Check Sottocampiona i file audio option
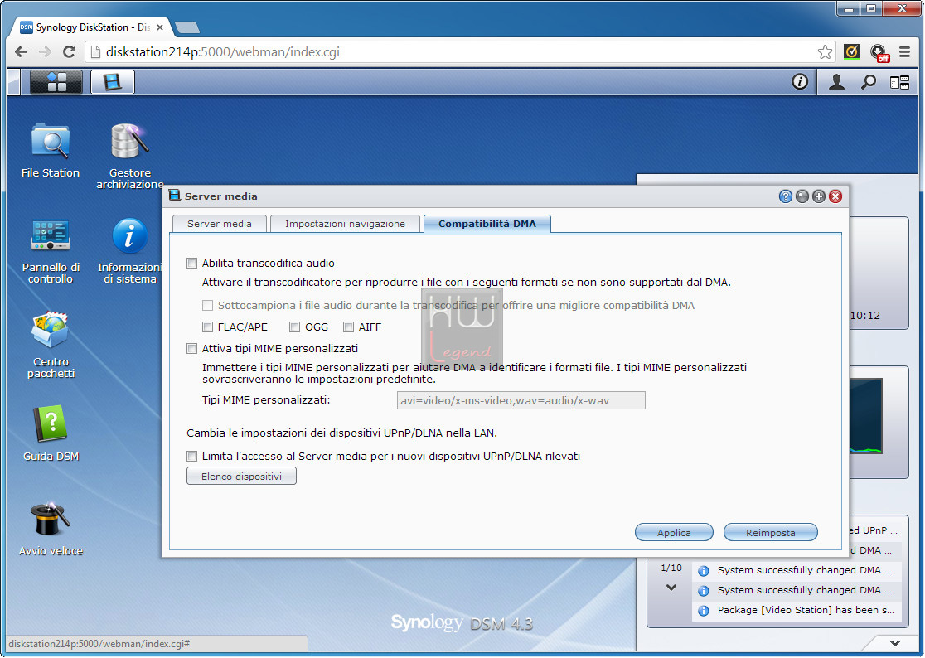The width and height of the screenshot is (925, 658). coord(208,306)
